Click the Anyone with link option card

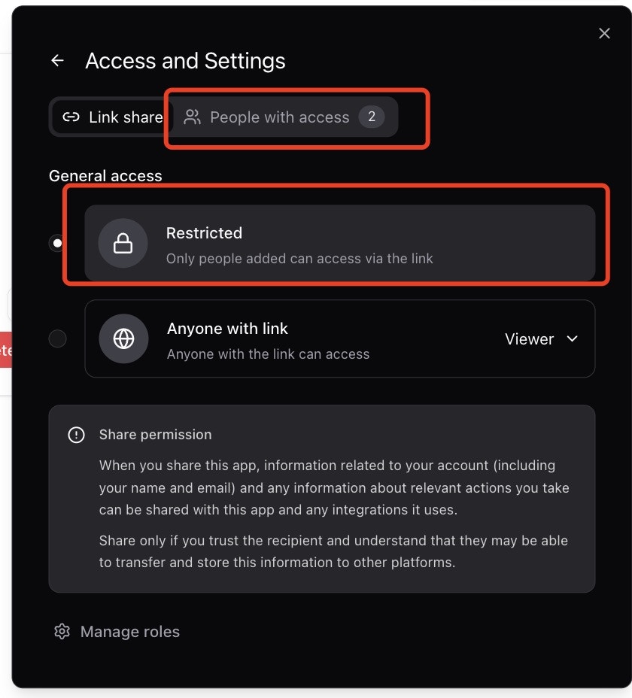click(301, 338)
